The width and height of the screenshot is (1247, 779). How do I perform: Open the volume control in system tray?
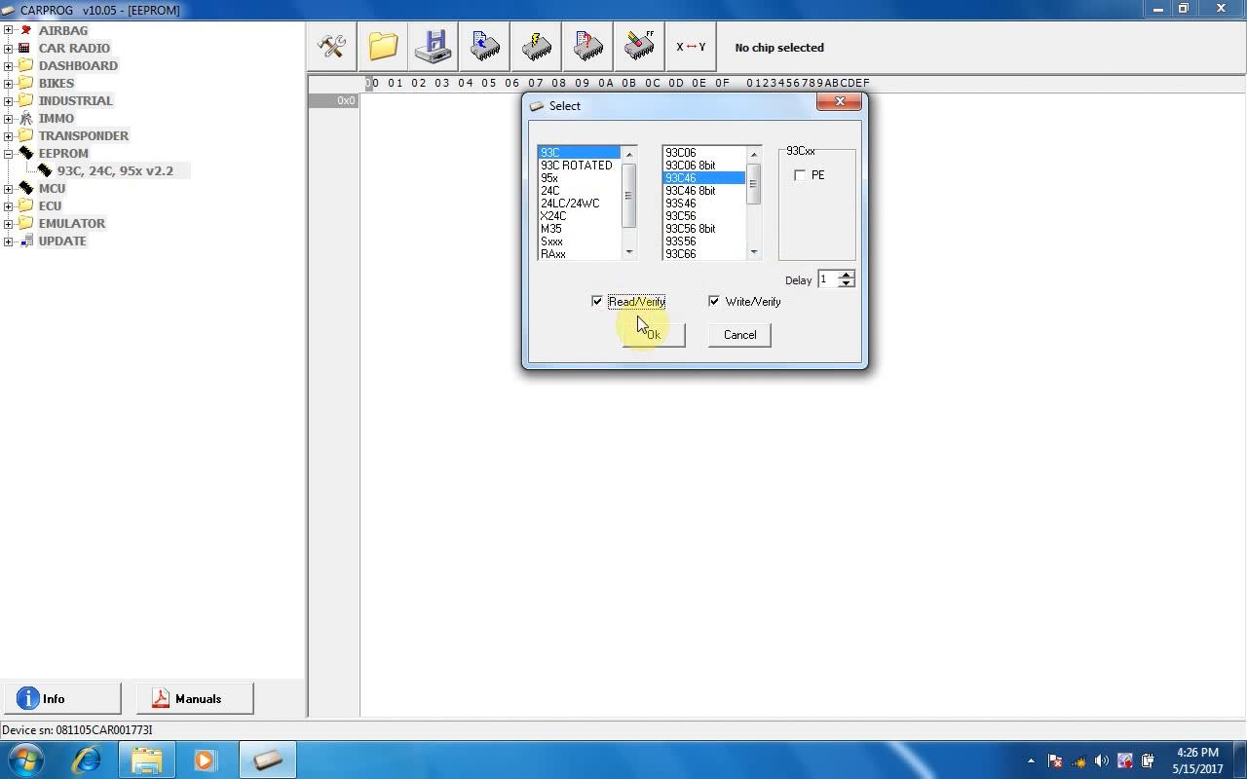[x=1102, y=760]
